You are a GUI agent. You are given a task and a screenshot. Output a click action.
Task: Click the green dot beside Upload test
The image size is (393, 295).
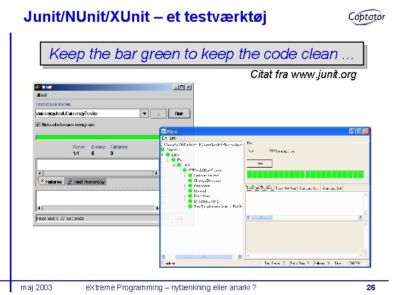tap(190, 191)
